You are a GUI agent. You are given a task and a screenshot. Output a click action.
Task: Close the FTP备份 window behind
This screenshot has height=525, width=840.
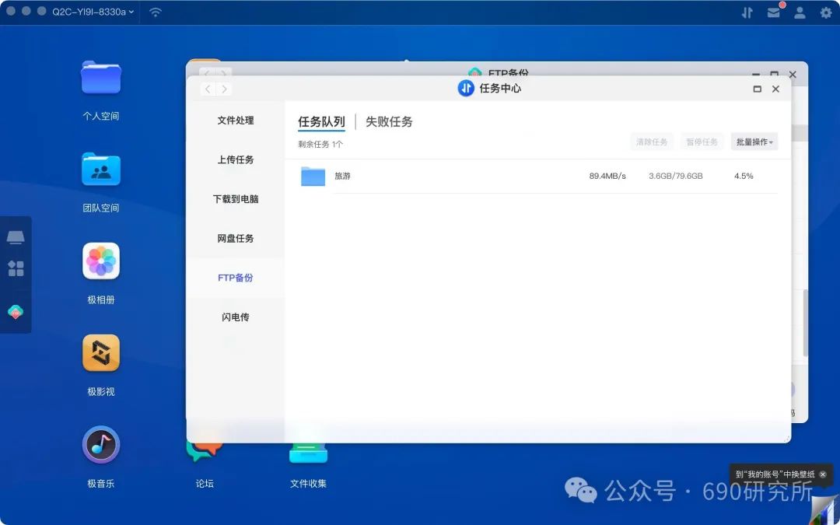coord(793,74)
